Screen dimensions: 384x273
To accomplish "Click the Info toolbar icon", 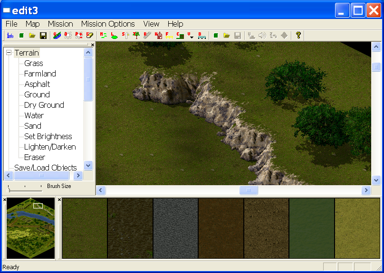I will coord(10,36).
